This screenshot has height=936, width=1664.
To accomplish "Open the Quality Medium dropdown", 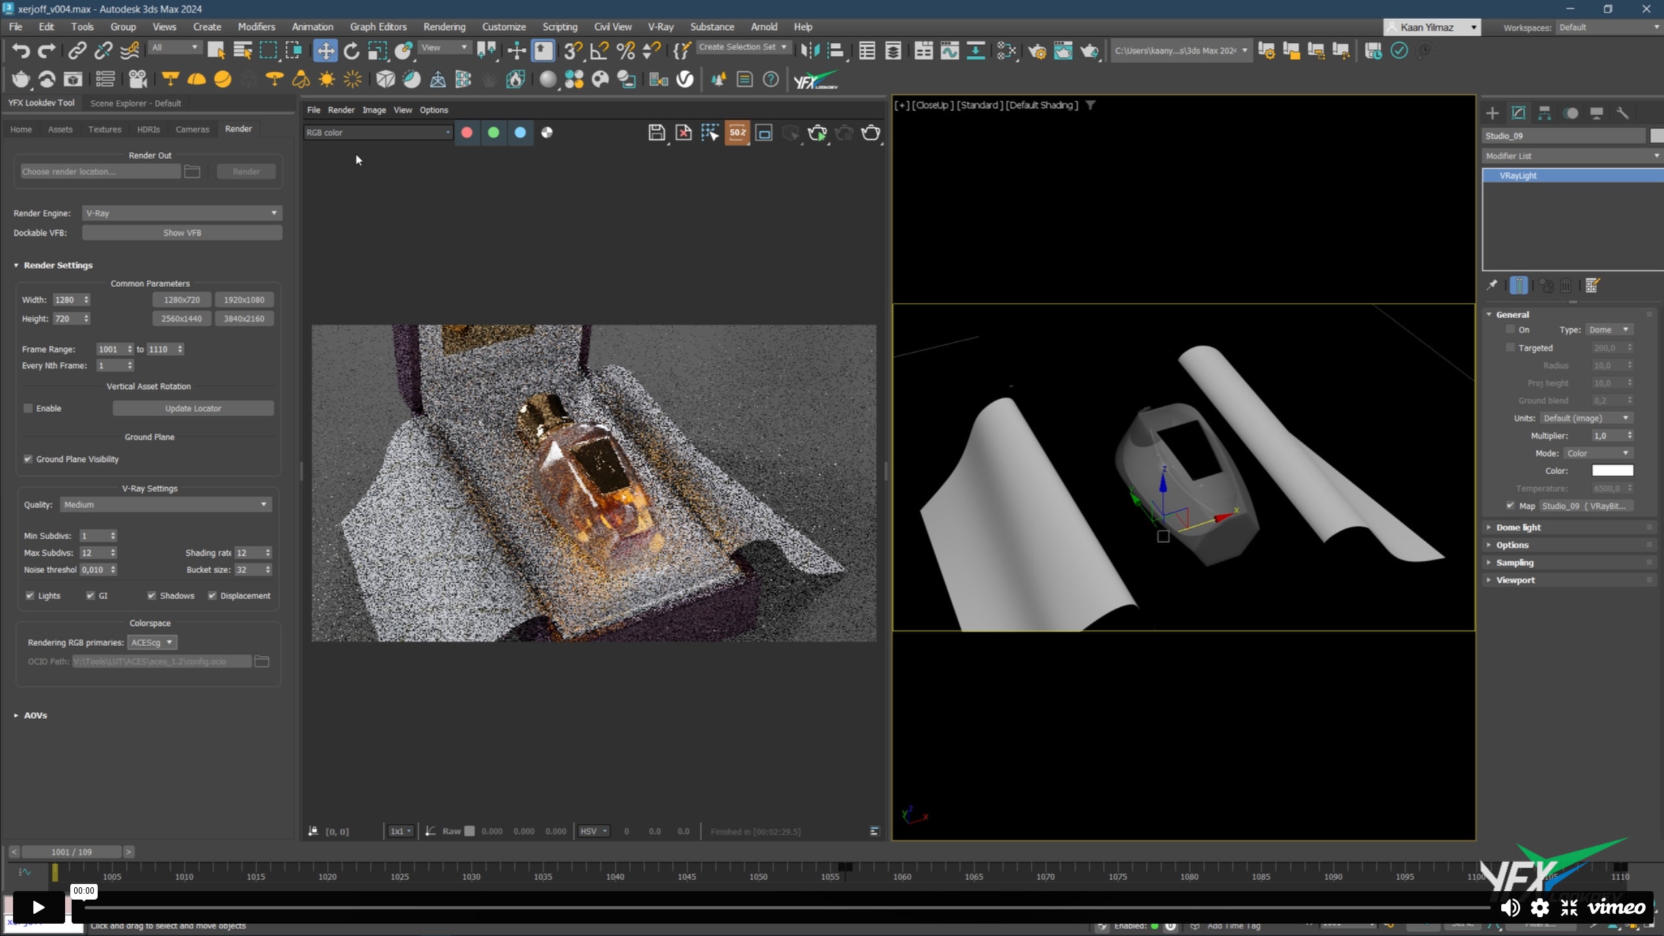I will click(x=165, y=505).
